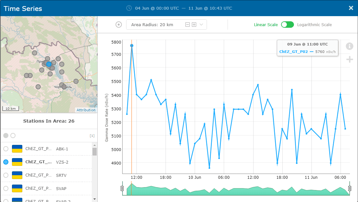358x202 pixels.
Task: Click the clock icon in header
Action: click(x=129, y=8)
